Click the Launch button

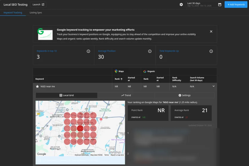tap(38, 4)
